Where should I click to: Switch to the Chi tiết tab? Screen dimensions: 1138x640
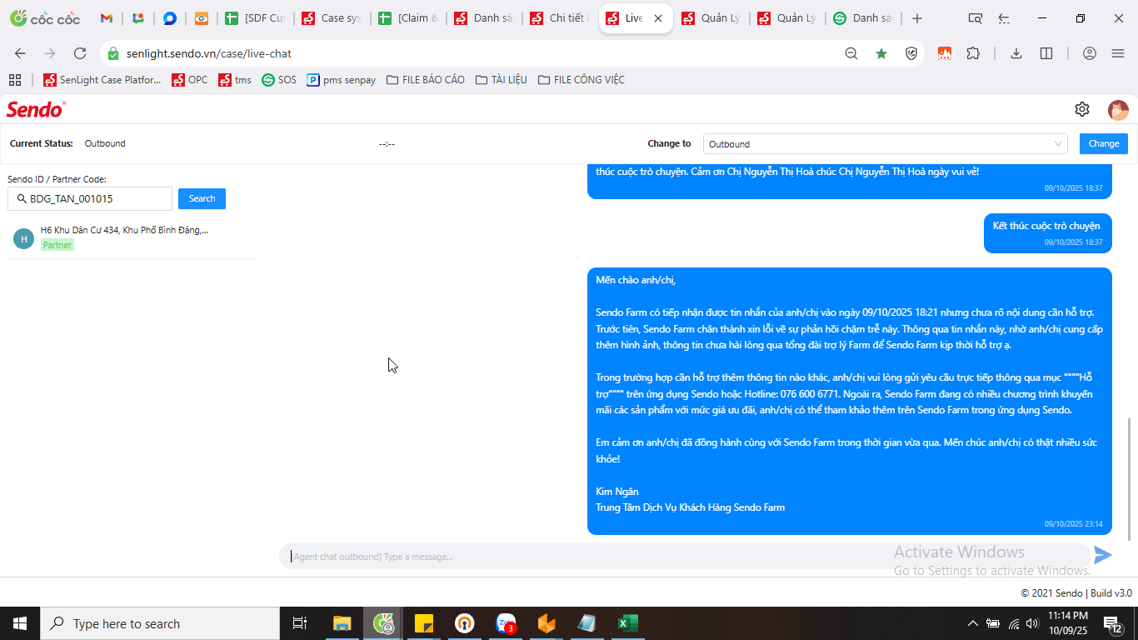(x=561, y=18)
